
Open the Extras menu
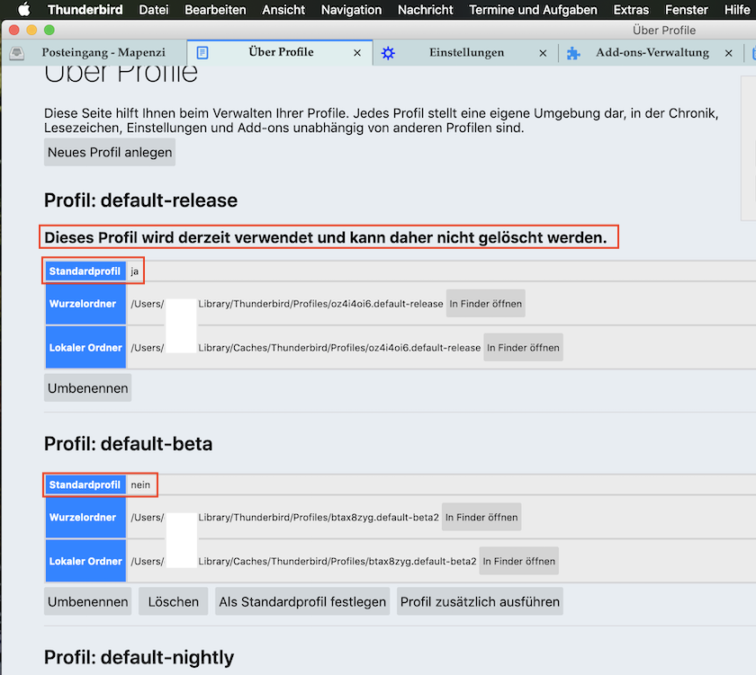click(x=631, y=10)
